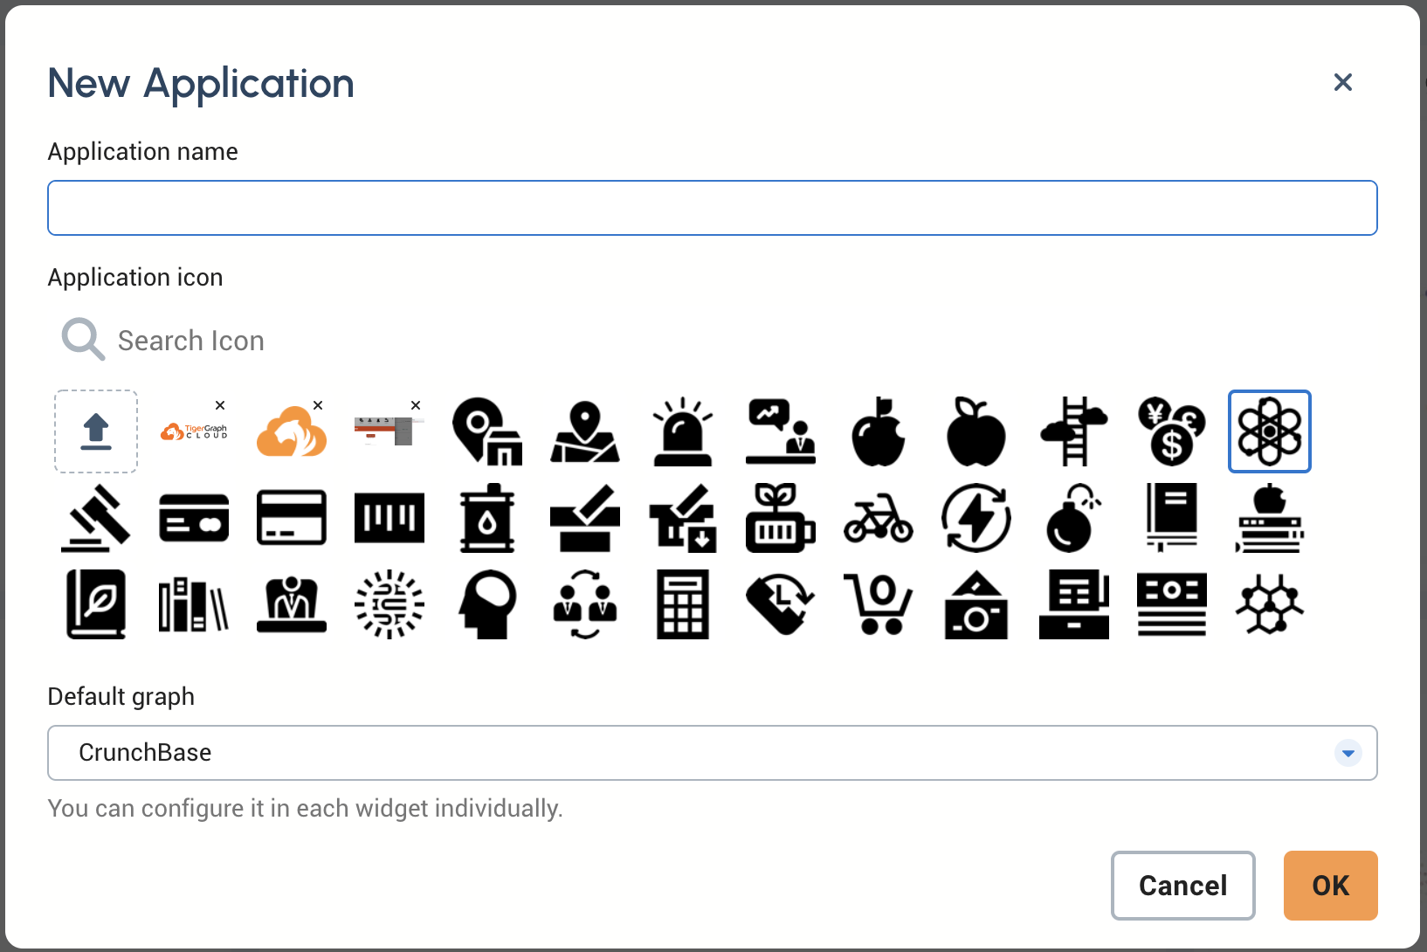Image resolution: width=1427 pixels, height=952 pixels.
Task: Select the bicycle icon
Action: pos(878,518)
